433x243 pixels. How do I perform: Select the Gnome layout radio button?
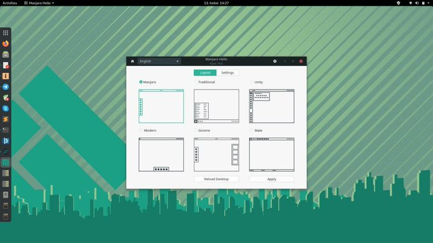[196, 131]
